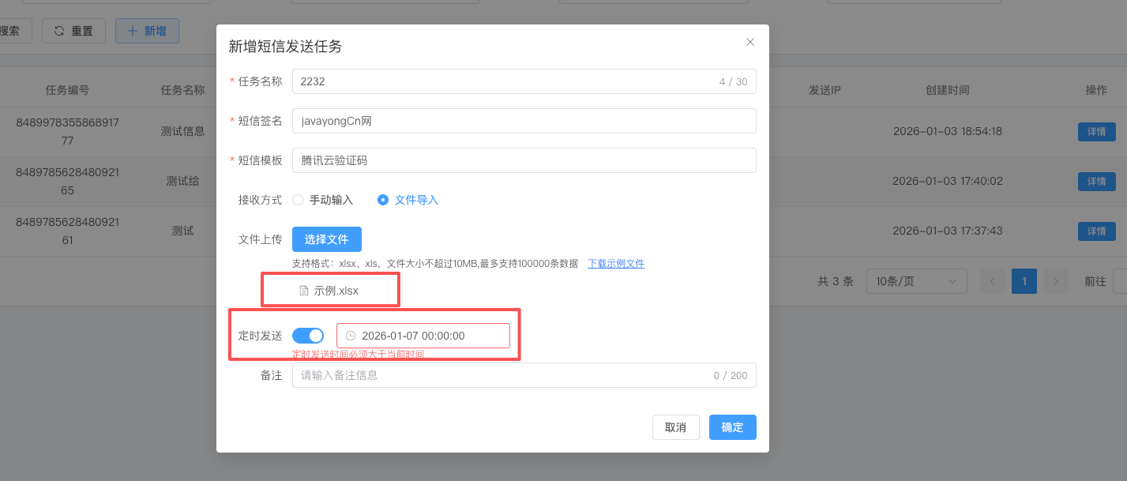Download the sample file via 下载示例文件
Image resolution: width=1127 pixels, height=481 pixels.
pyautogui.click(x=615, y=264)
